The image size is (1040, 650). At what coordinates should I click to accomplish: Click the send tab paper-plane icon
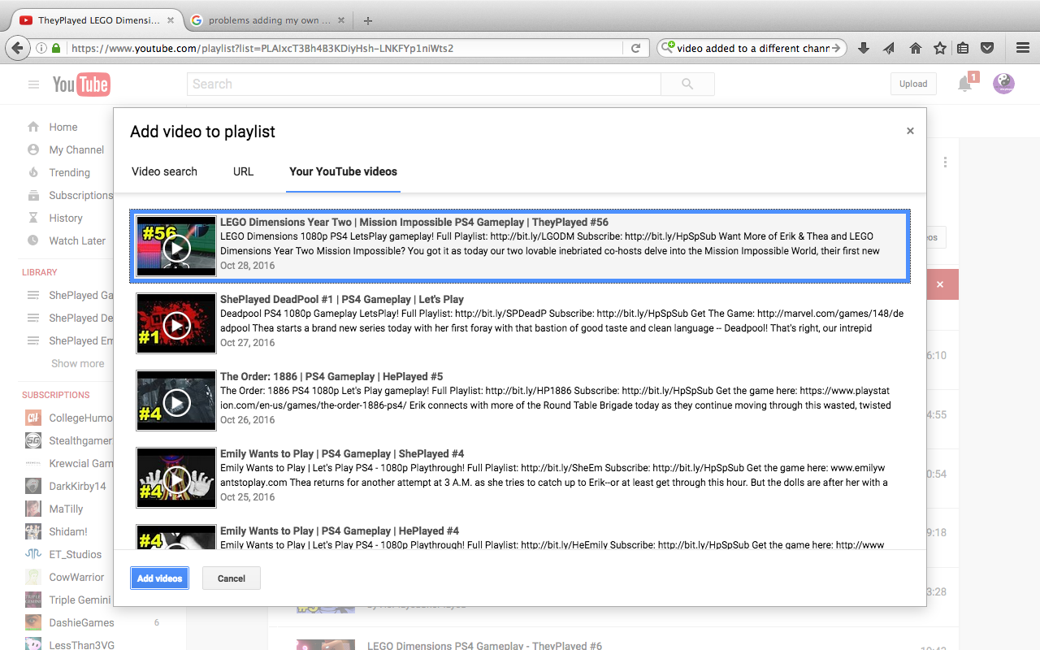(889, 49)
